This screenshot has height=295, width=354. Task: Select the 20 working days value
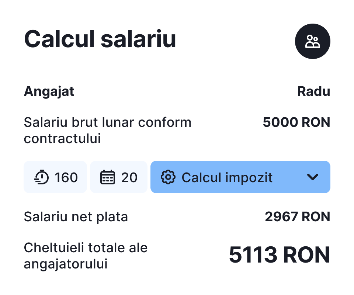click(x=129, y=177)
